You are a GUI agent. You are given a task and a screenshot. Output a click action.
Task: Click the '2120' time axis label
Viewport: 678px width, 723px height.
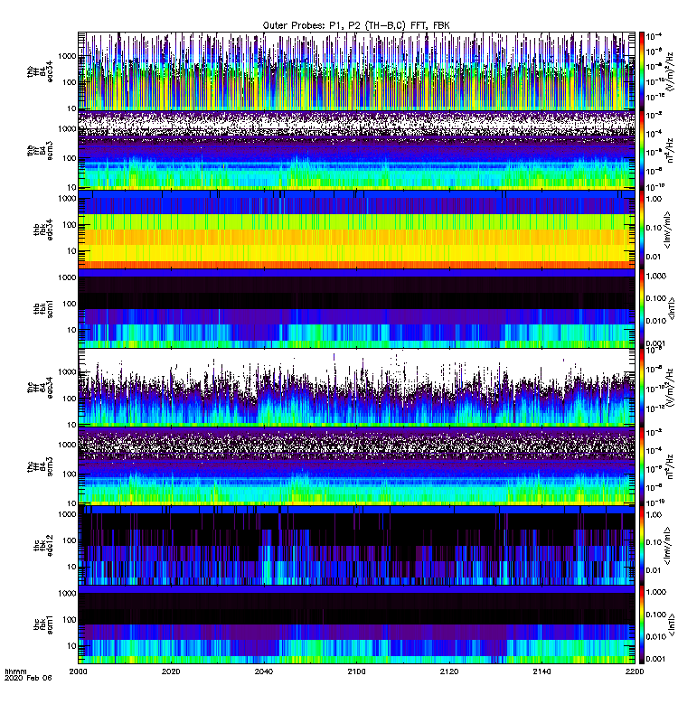click(448, 671)
